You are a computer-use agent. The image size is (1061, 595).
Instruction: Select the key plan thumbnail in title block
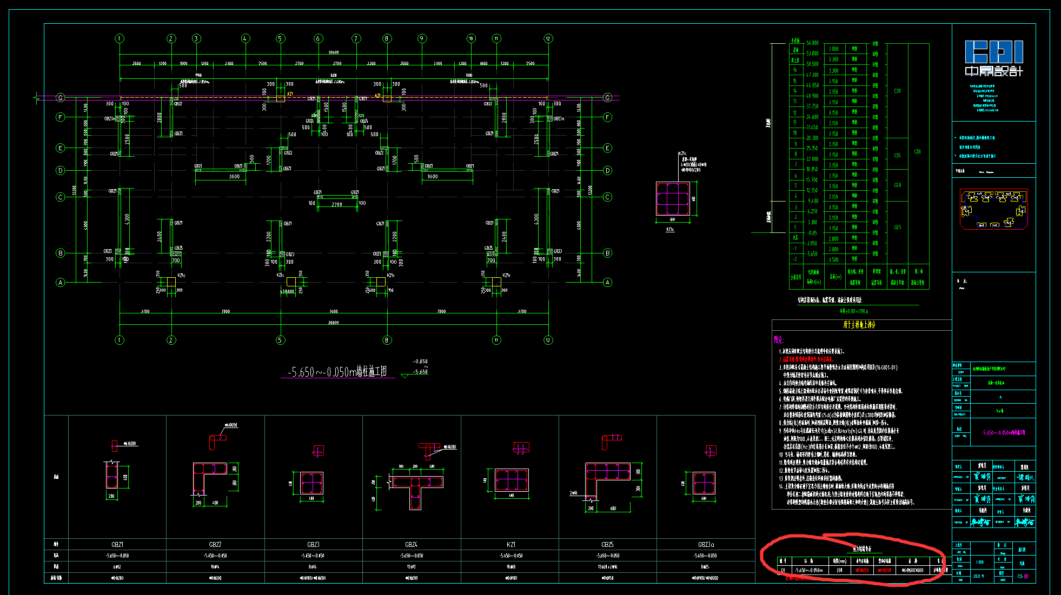[x=994, y=209]
